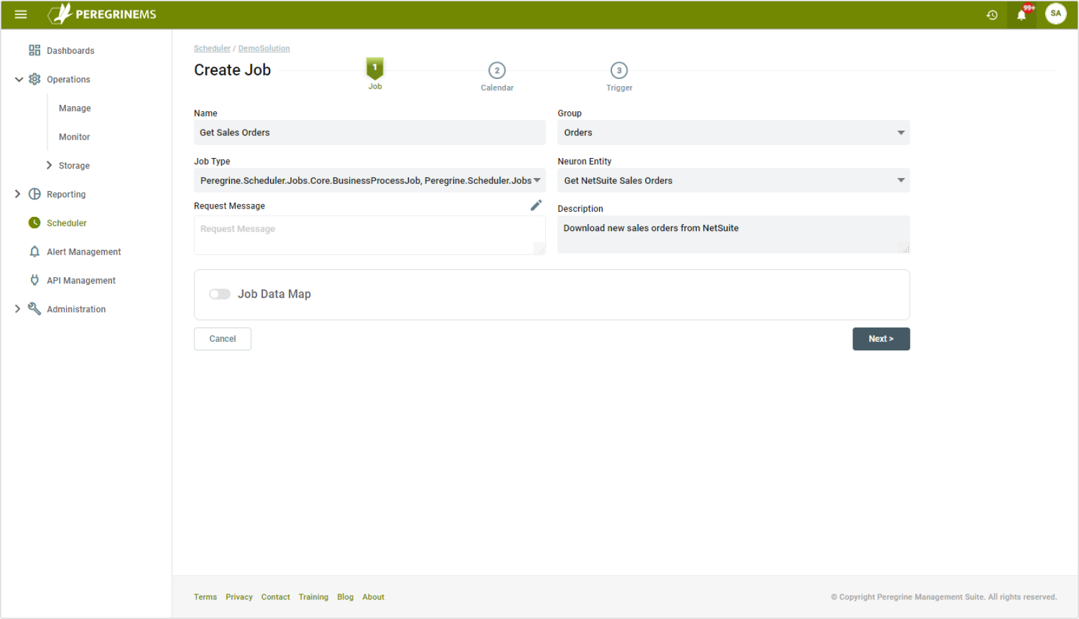The image size is (1079, 619).
Task: Open Dashboards in sidebar
Action: (x=70, y=51)
